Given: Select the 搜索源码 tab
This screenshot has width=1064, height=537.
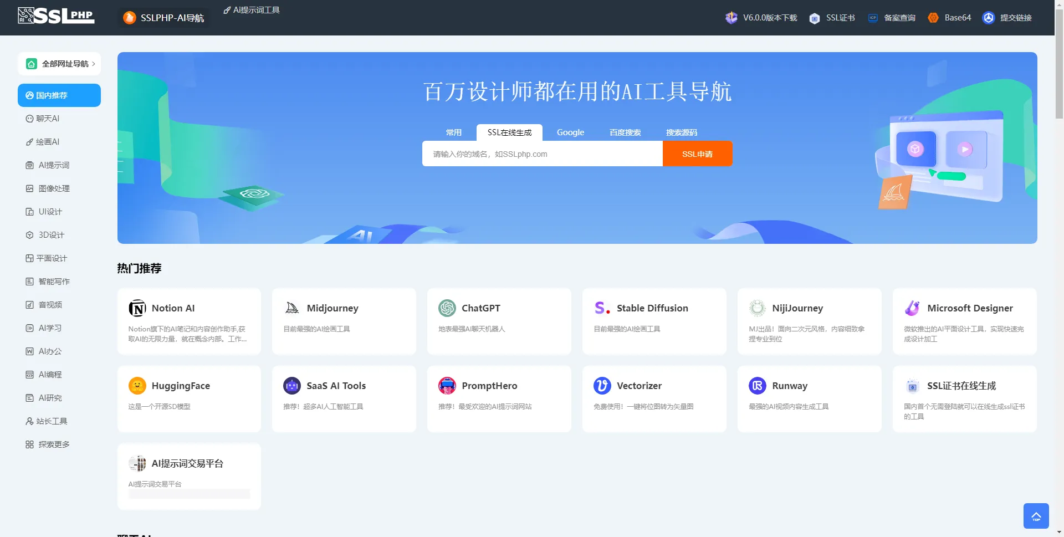Looking at the screenshot, I should click(681, 132).
